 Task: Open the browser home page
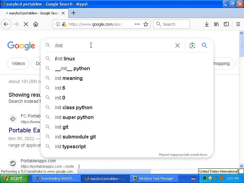[36, 24]
